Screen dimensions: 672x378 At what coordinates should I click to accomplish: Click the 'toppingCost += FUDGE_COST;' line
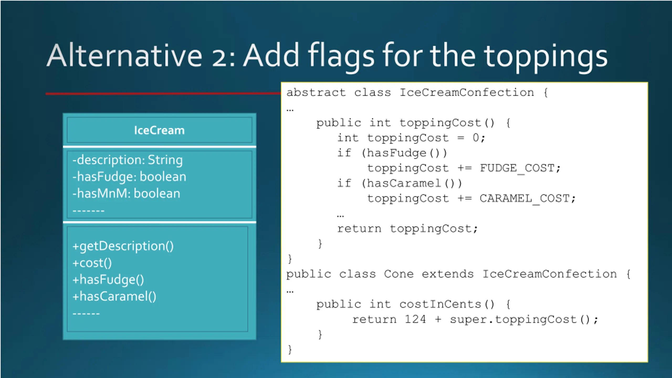(x=464, y=169)
